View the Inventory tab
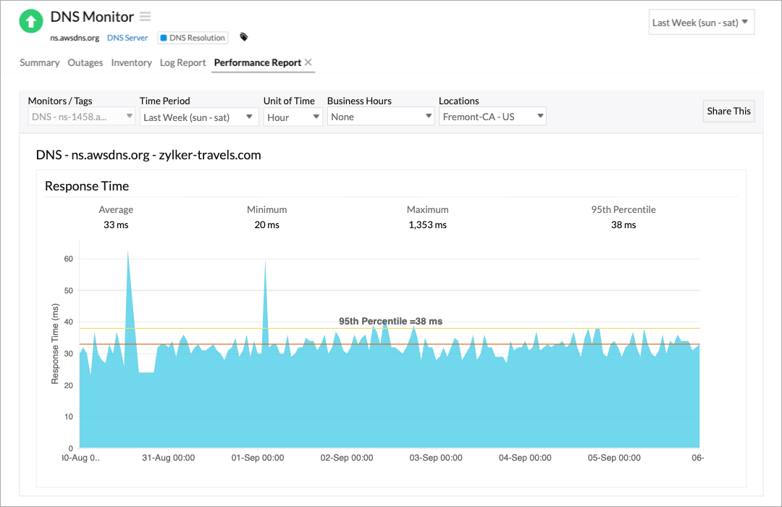 [x=131, y=62]
